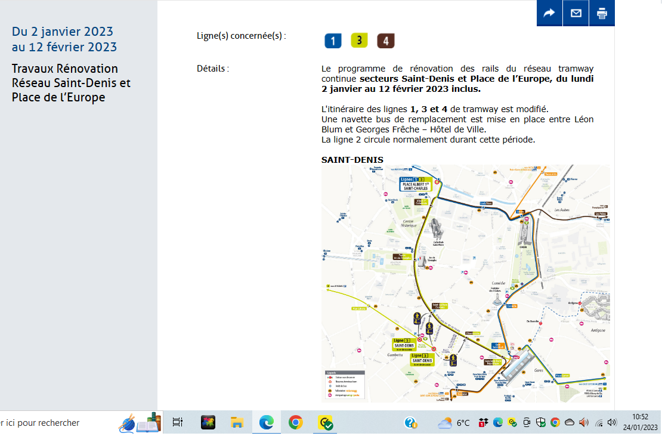Click the colorful tiles app in taskbar

(x=208, y=423)
